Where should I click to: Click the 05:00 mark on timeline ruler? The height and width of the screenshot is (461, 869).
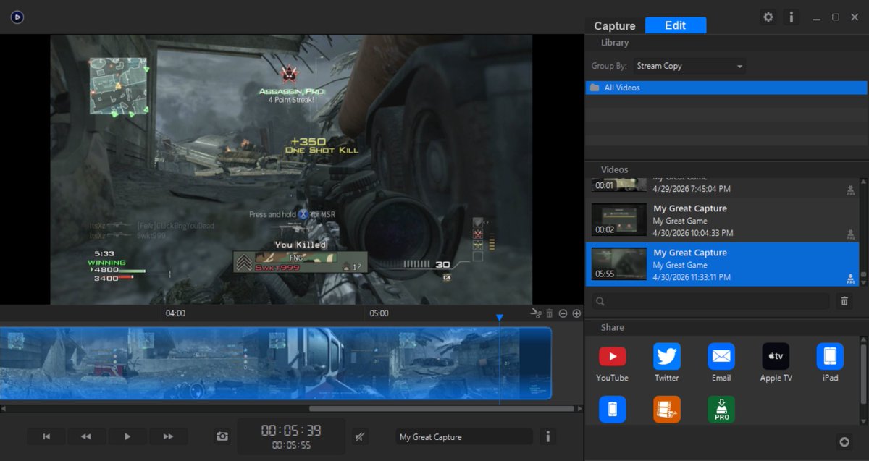(379, 313)
